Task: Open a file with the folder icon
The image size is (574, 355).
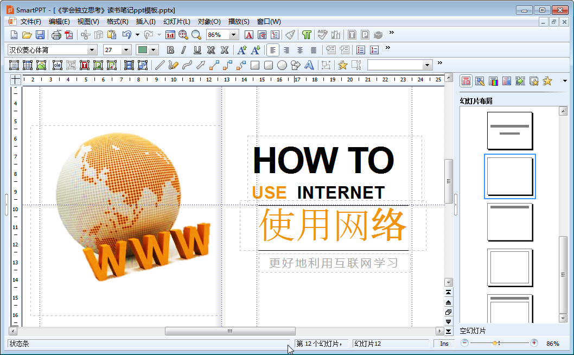Action: (x=27, y=35)
